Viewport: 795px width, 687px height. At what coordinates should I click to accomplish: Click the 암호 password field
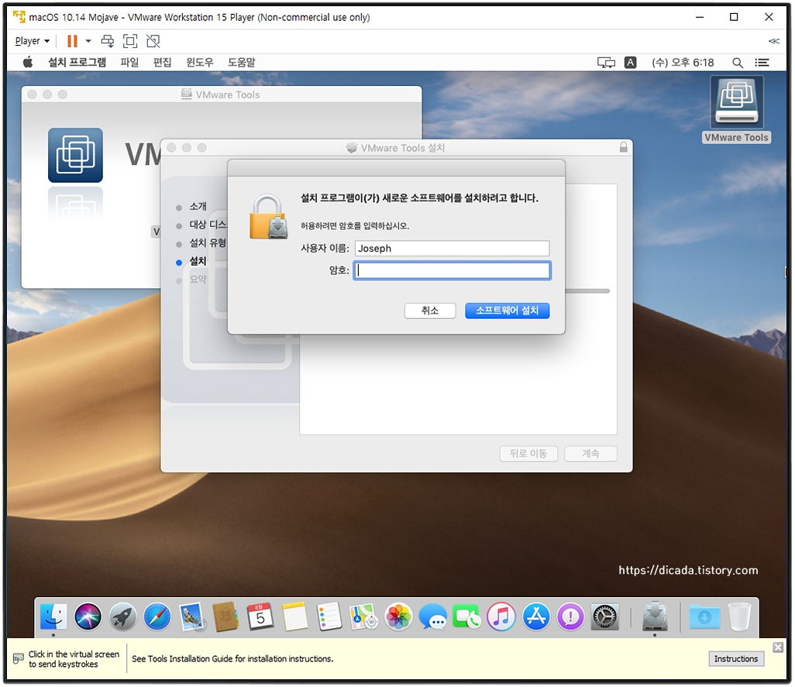coord(452,270)
